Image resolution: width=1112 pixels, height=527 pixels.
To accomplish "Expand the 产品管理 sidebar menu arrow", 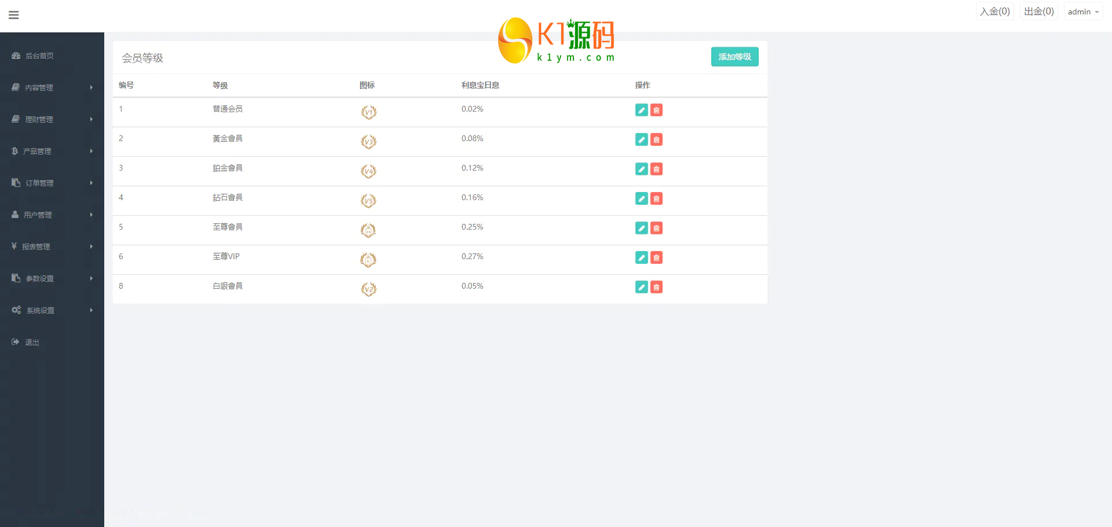I will [x=92, y=152].
